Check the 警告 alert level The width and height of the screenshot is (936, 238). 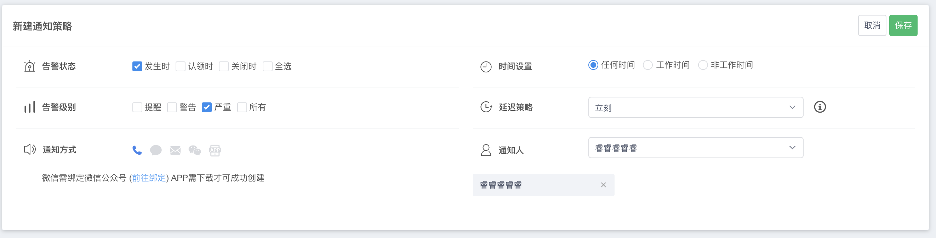(172, 107)
